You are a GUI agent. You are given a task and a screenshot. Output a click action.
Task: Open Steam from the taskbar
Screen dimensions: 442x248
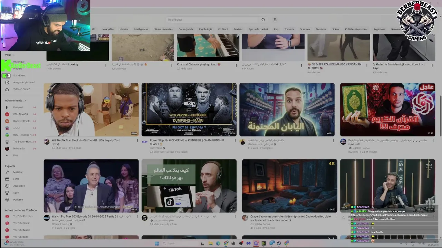[279, 244]
